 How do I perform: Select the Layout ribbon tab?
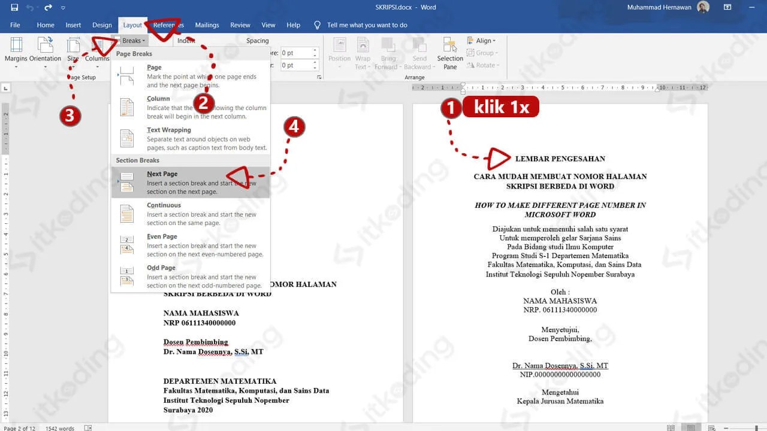coord(132,25)
